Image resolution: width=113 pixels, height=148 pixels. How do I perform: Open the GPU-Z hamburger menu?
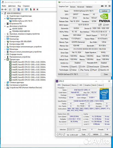(109, 6)
